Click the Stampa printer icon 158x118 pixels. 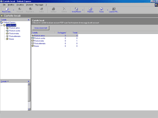click(53, 9)
